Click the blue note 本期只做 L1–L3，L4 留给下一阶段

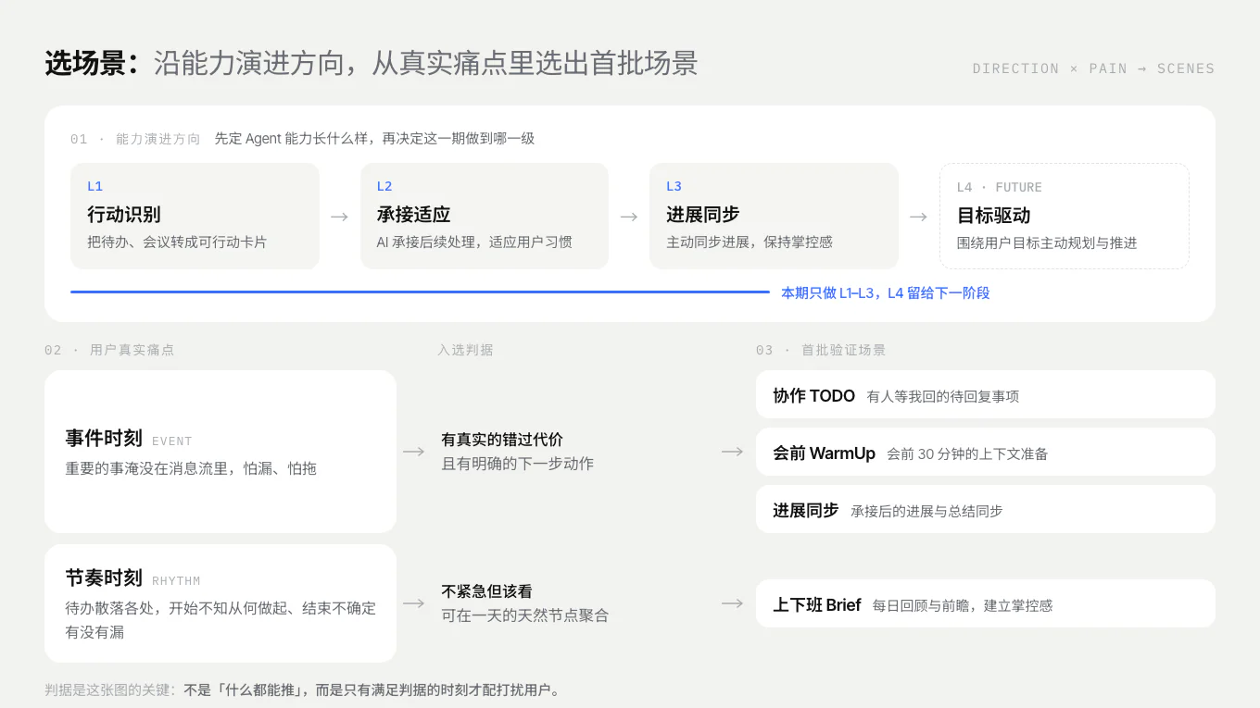click(x=886, y=292)
